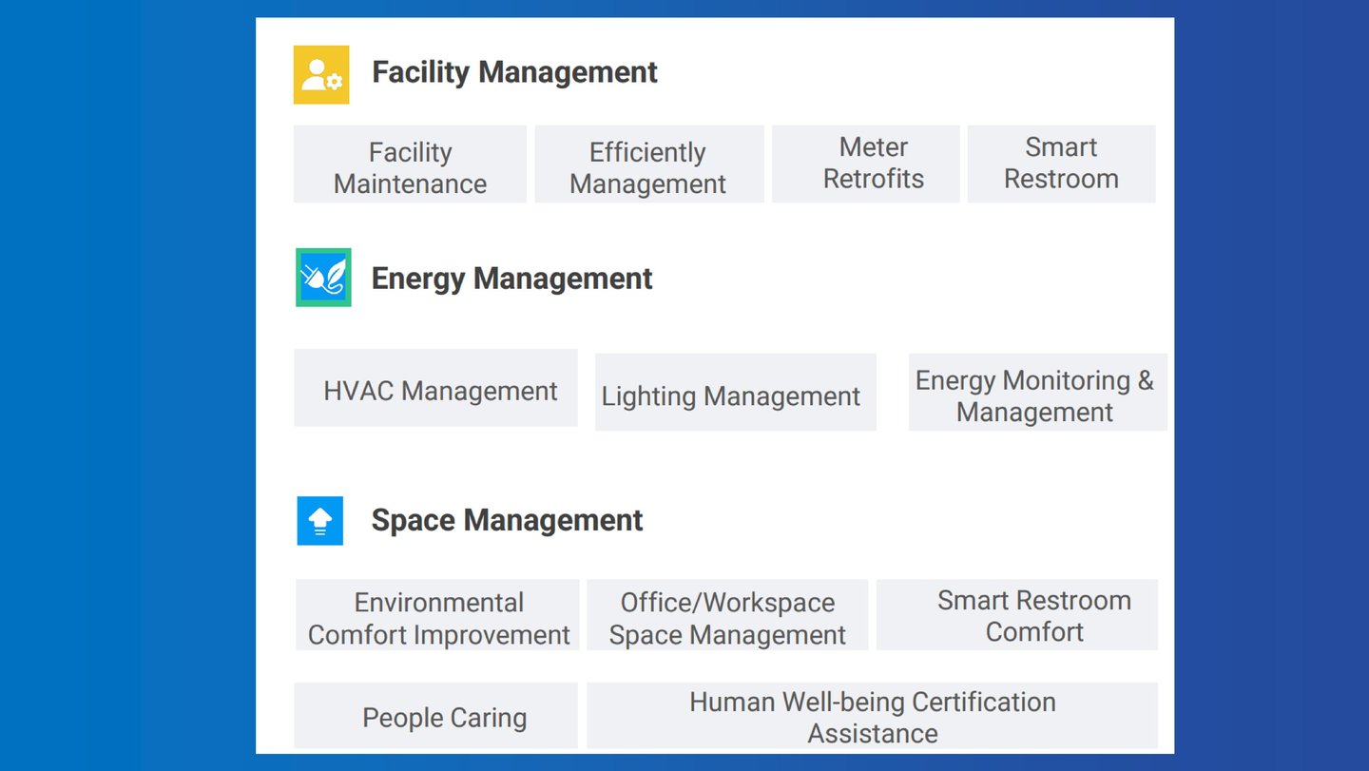Click the green-bordered Energy Management plug-leaf icon
The height and width of the screenshot is (771, 1369).
(x=323, y=278)
